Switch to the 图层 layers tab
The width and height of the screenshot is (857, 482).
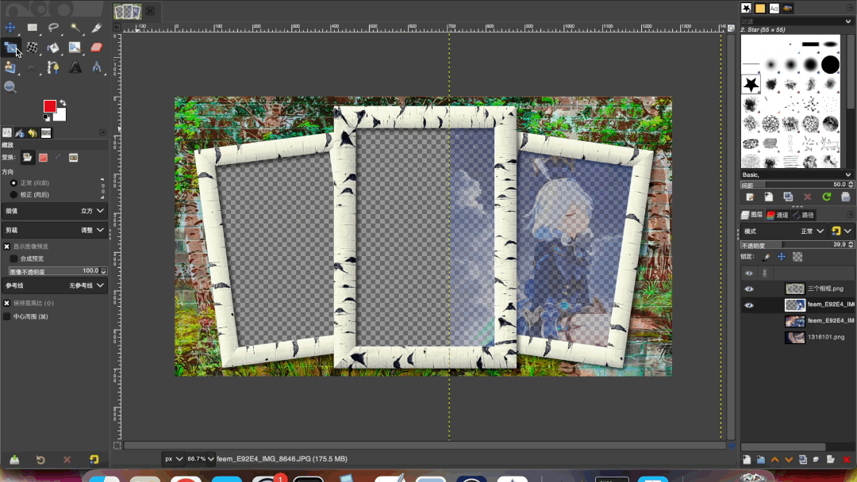coord(752,215)
